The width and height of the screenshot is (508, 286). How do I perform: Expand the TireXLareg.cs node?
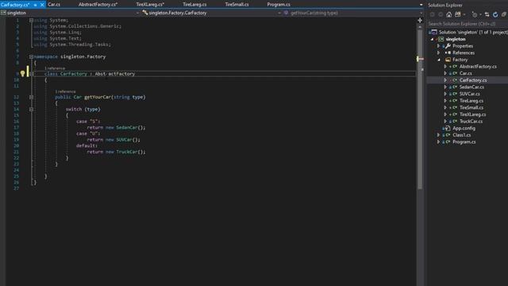[445, 114]
